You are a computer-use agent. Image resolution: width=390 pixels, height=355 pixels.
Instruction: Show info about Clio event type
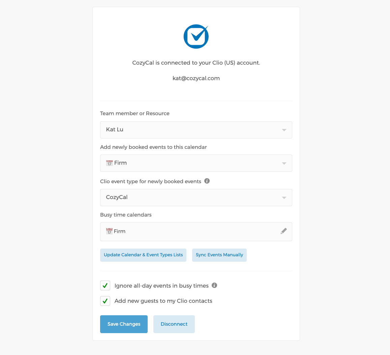[x=207, y=181]
